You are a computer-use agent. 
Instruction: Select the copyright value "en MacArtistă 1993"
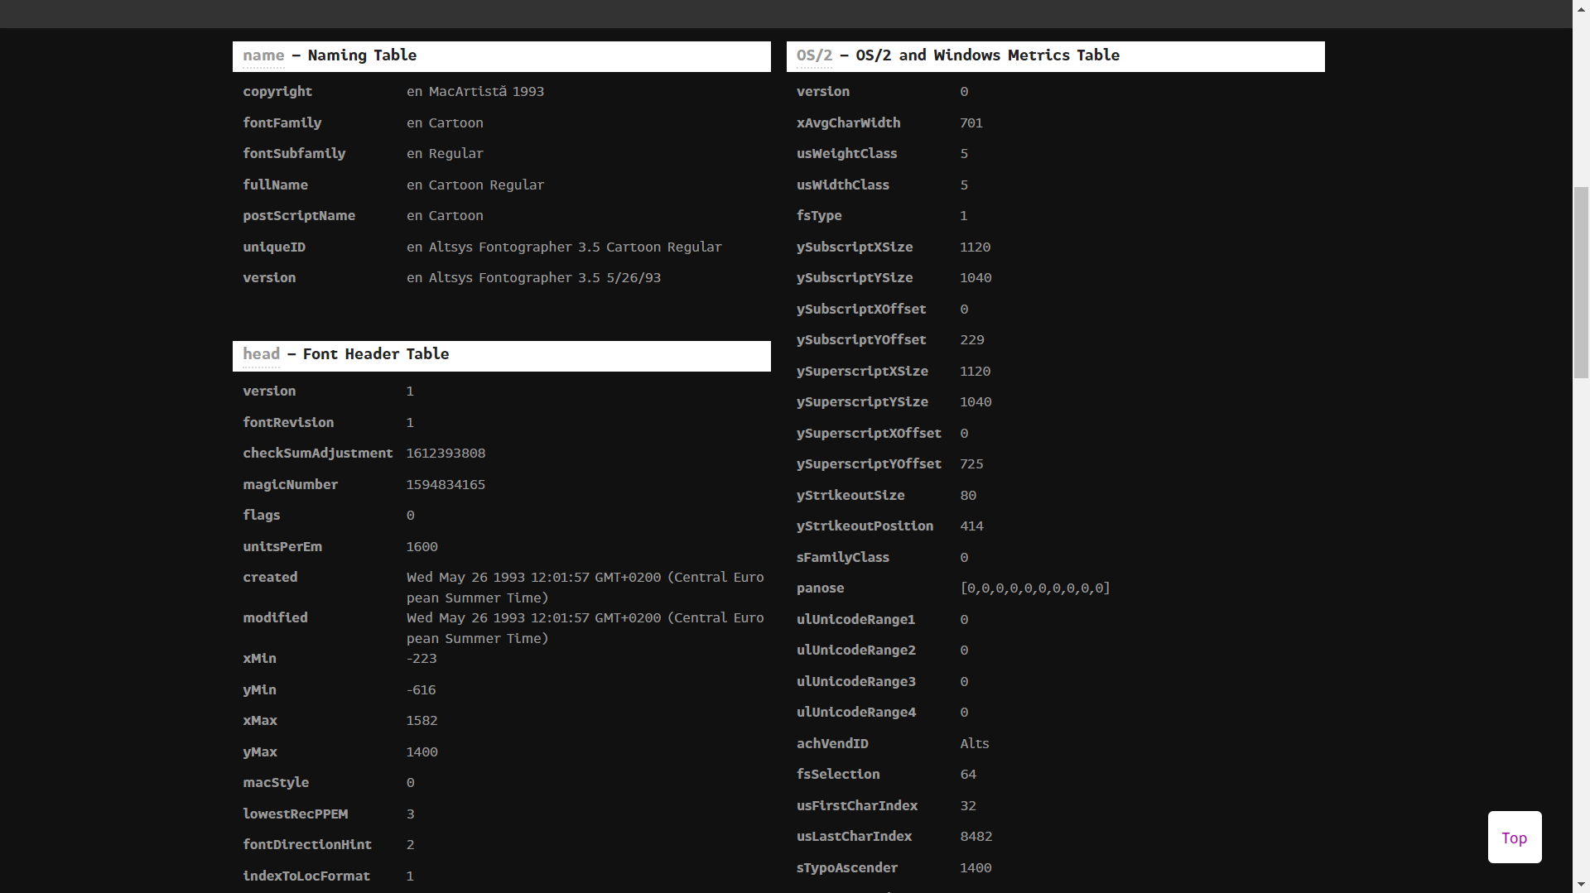(x=475, y=91)
